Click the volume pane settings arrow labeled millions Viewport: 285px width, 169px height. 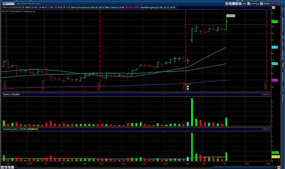[x=266, y=94]
